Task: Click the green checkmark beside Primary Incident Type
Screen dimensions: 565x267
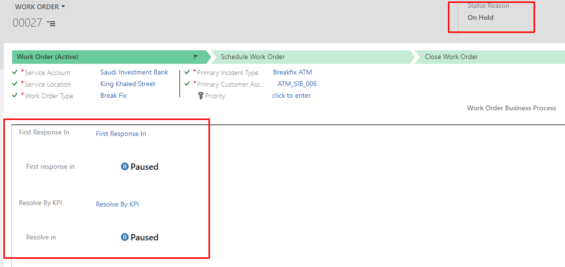Action: (x=187, y=72)
